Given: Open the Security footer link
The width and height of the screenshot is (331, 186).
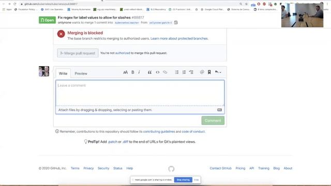Looking at the screenshot, I should (103, 168).
